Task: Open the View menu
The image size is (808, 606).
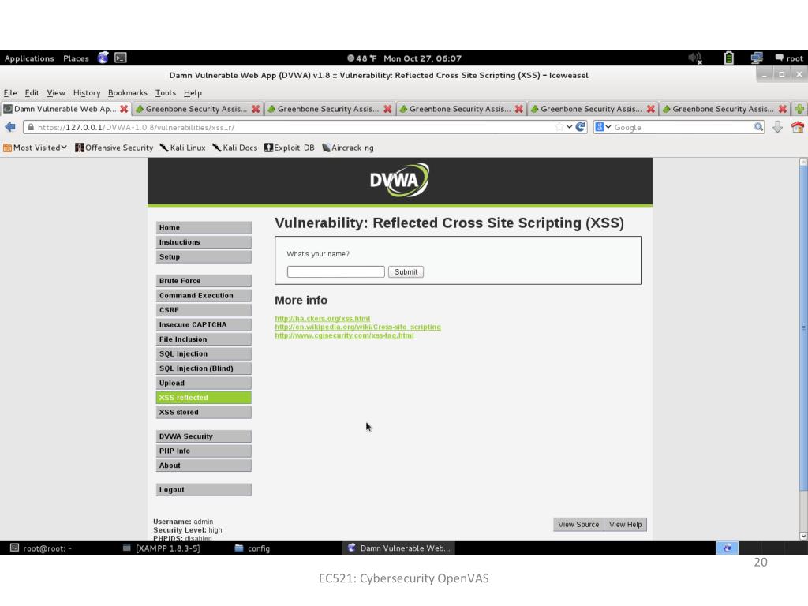Action: point(56,93)
